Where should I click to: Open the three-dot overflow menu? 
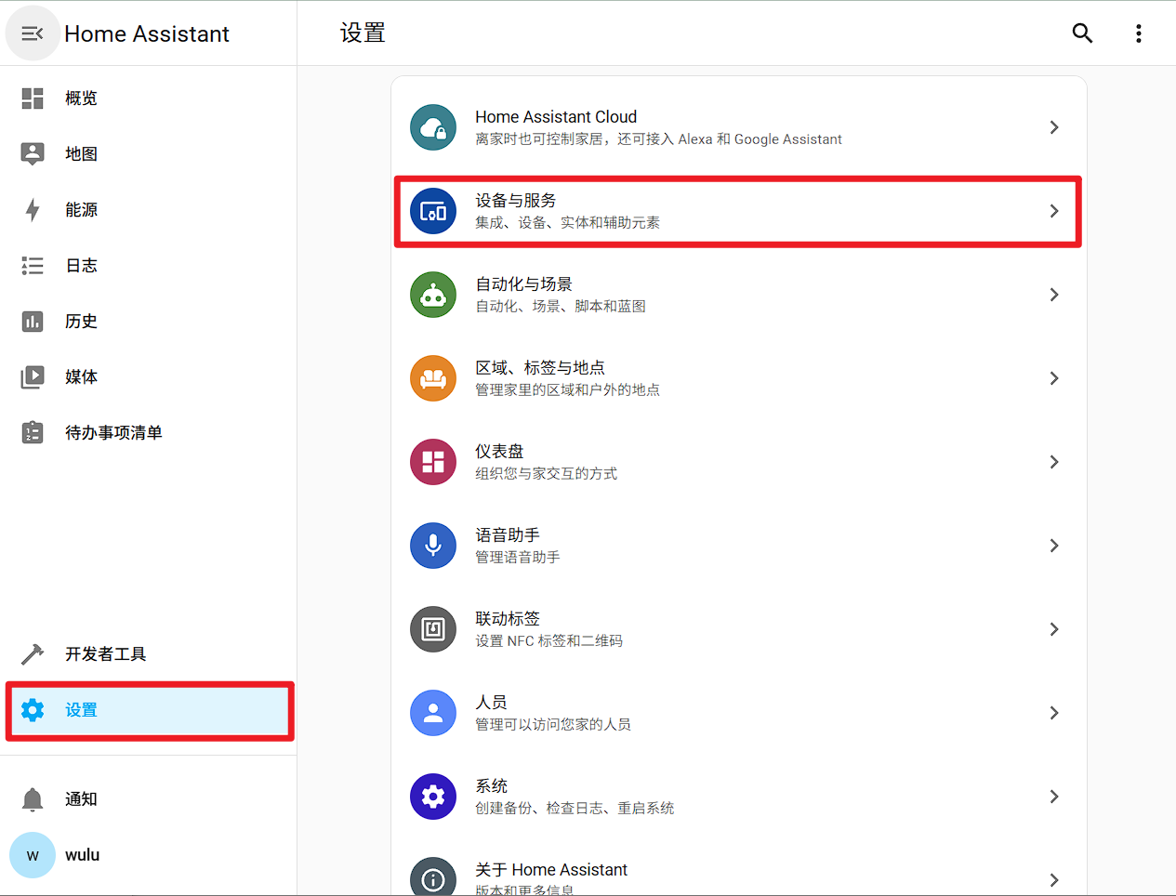click(1139, 33)
